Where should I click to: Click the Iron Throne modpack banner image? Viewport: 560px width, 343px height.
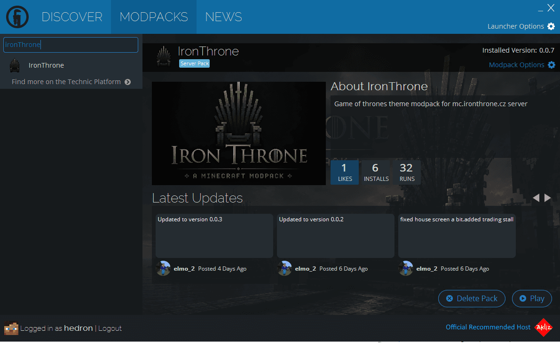tap(238, 133)
